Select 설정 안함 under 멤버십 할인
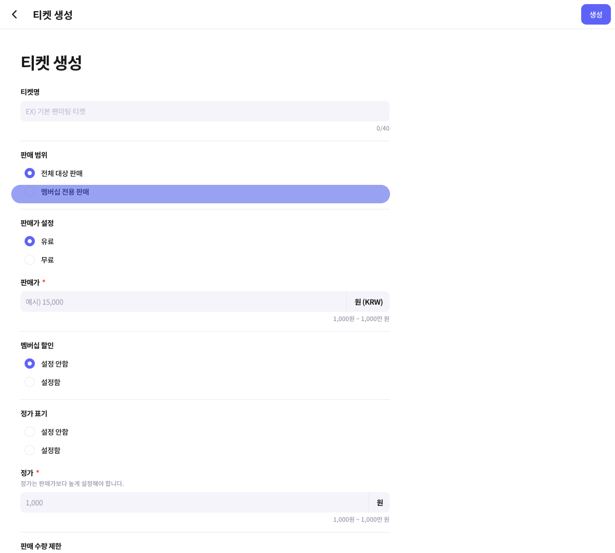615x553 pixels. pyautogui.click(x=30, y=364)
